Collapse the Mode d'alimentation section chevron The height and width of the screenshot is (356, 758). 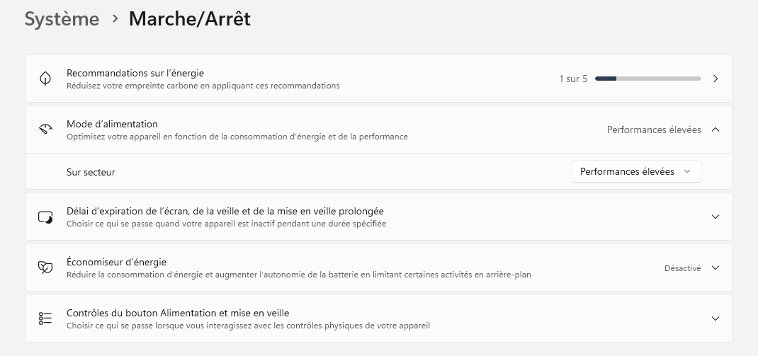pos(715,130)
